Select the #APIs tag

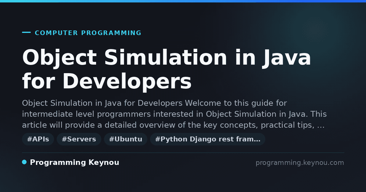[38, 139]
